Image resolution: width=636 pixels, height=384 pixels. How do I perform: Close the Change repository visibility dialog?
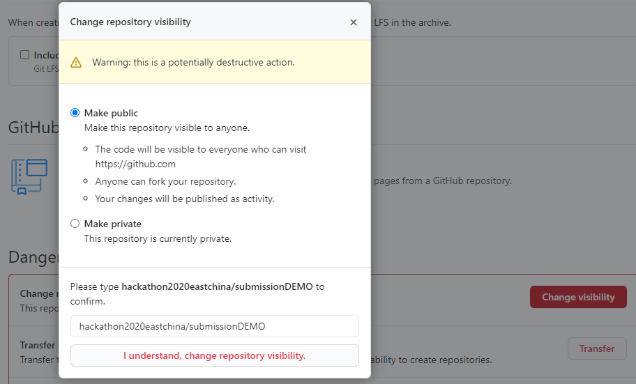(354, 22)
